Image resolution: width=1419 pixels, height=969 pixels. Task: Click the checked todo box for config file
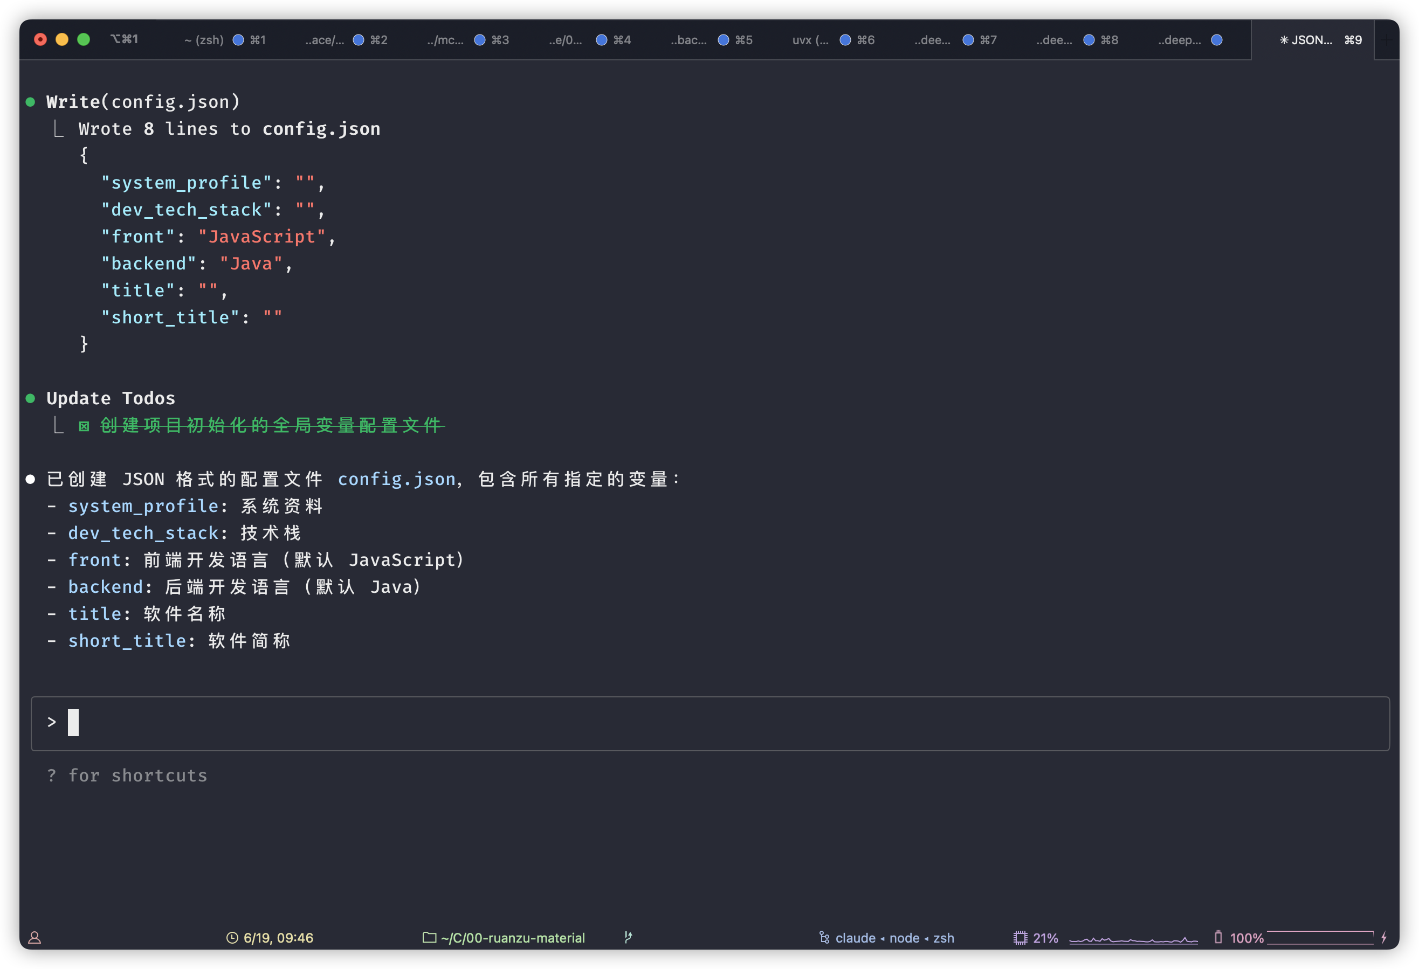point(84,426)
